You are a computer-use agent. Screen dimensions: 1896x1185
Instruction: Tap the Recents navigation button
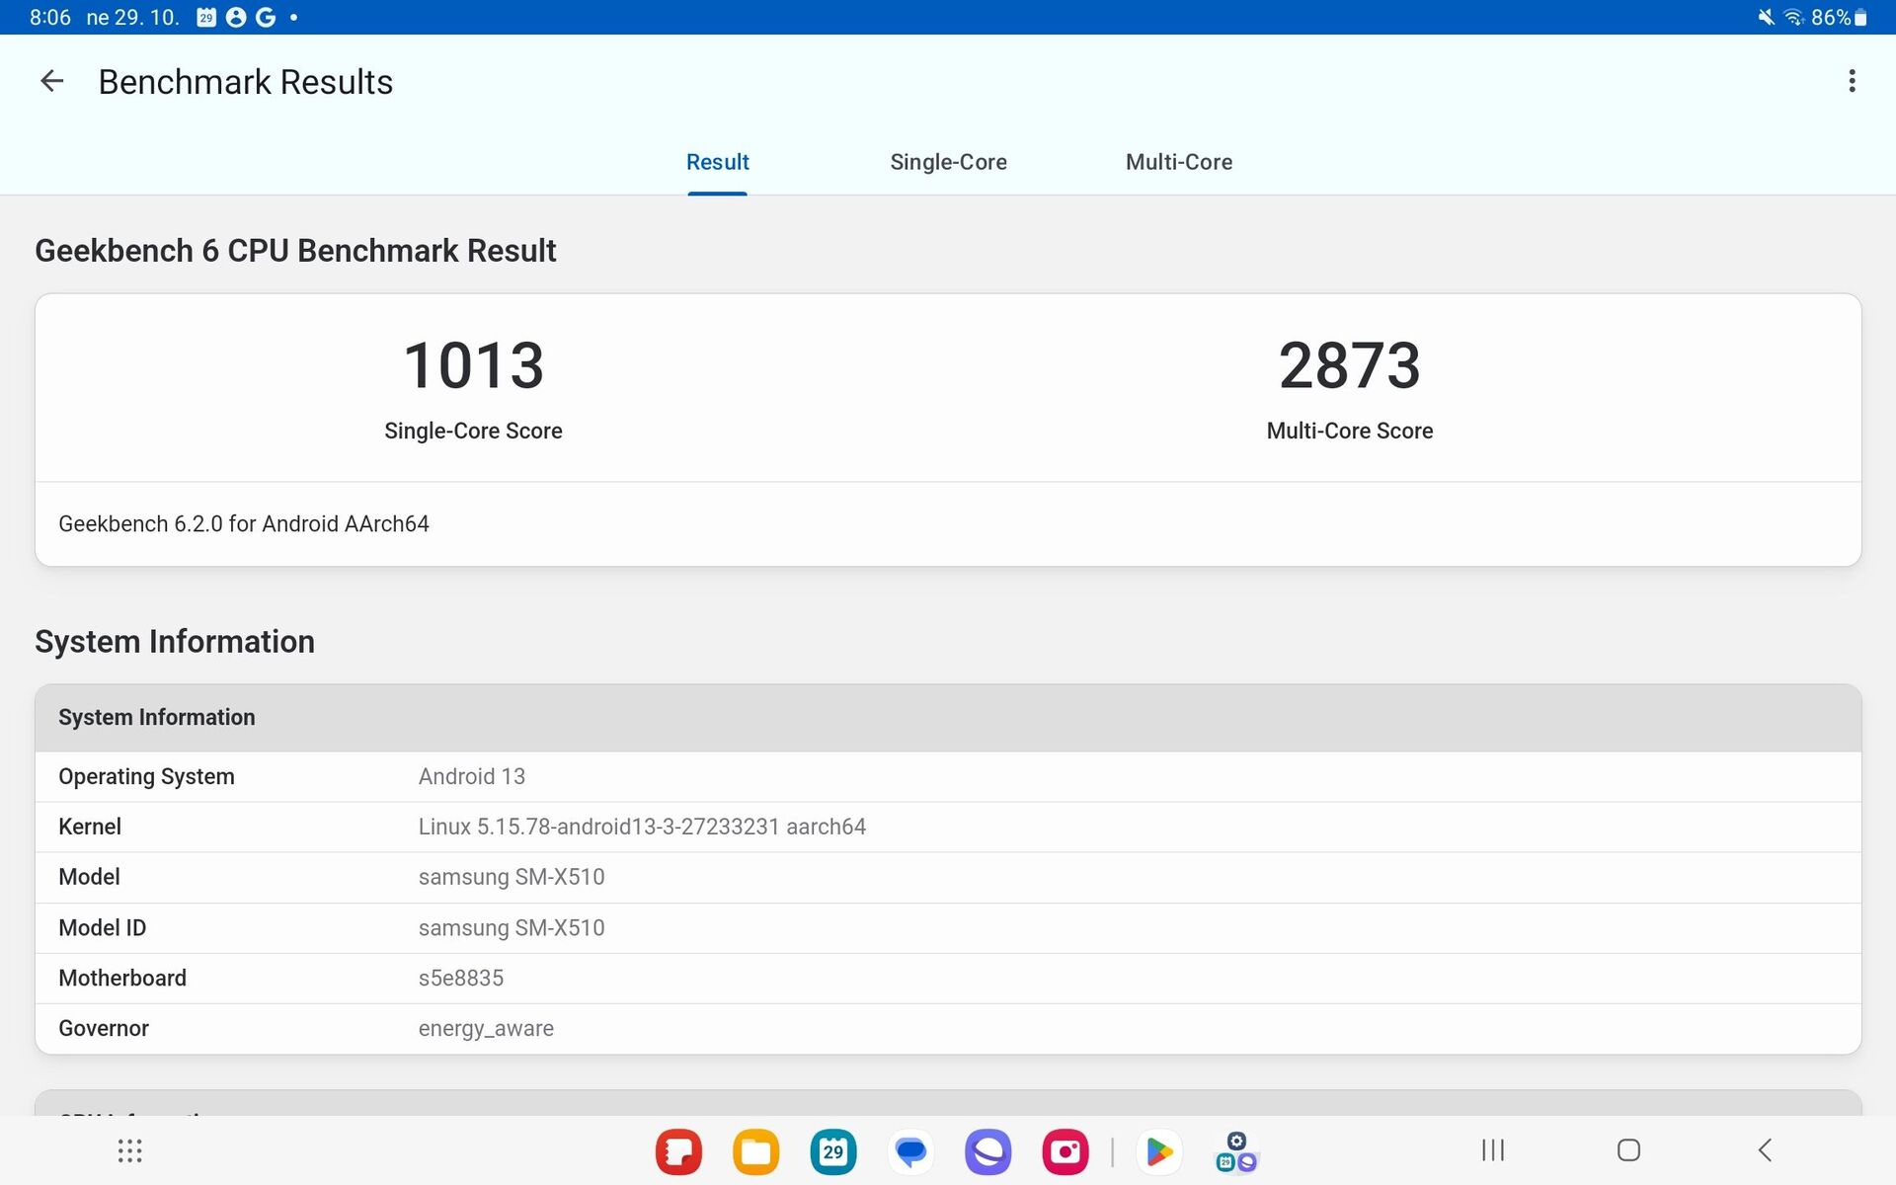coord(1492,1149)
